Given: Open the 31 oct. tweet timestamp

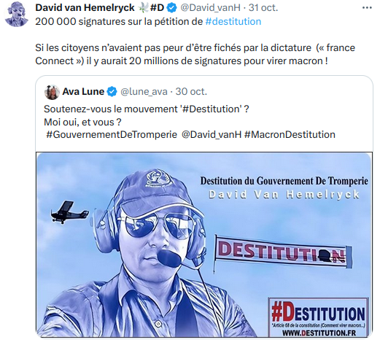Looking at the screenshot, I should 263,8.
